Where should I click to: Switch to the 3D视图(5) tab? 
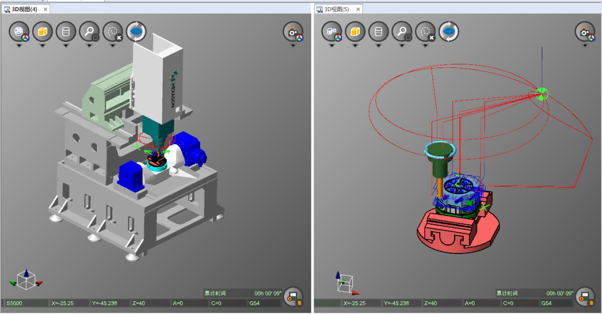(x=336, y=9)
